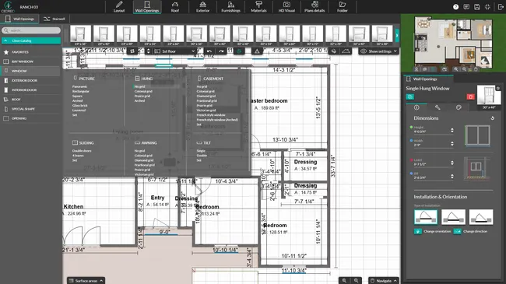
Task: Choose Single under Tilt
Action: 201,151
